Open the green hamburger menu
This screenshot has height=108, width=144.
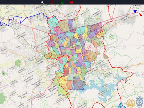point(62,2)
